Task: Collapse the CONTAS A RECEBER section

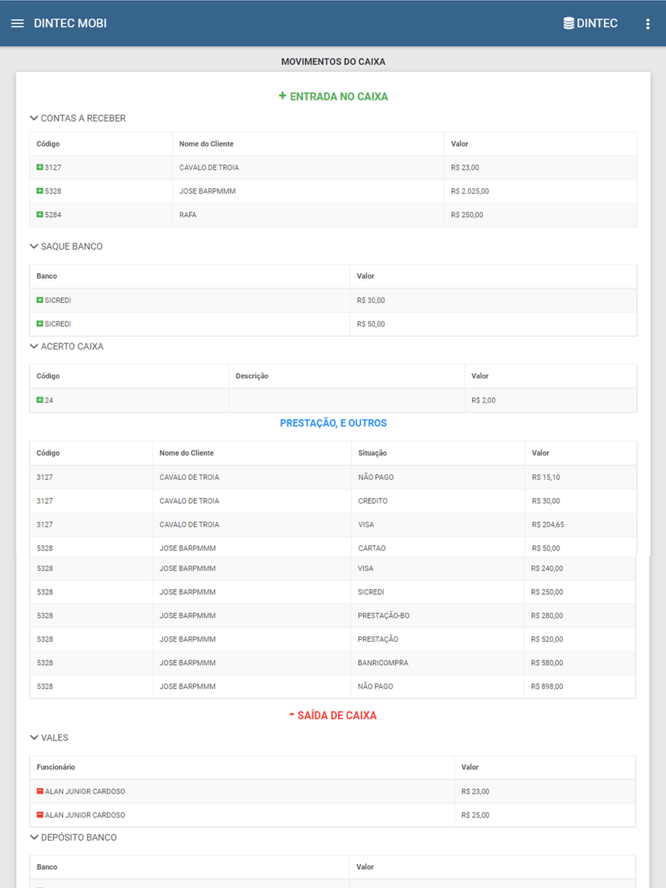Action: pyautogui.click(x=34, y=118)
